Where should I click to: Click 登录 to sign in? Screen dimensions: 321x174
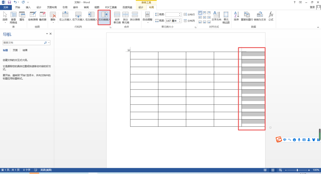click(x=312, y=7)
